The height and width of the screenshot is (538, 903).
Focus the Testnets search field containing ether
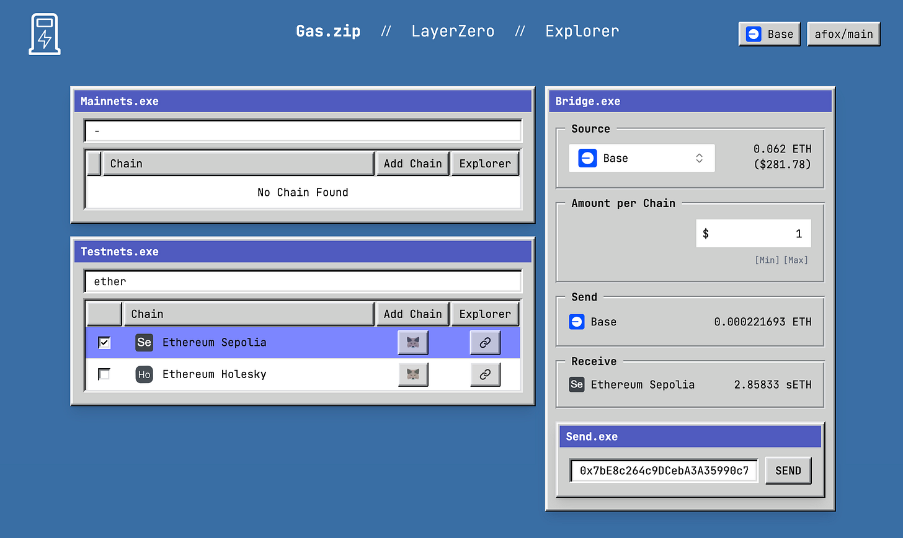pos(303,281)
